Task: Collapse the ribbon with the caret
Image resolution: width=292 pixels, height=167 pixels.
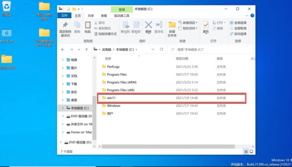Action: pos(247,16)
